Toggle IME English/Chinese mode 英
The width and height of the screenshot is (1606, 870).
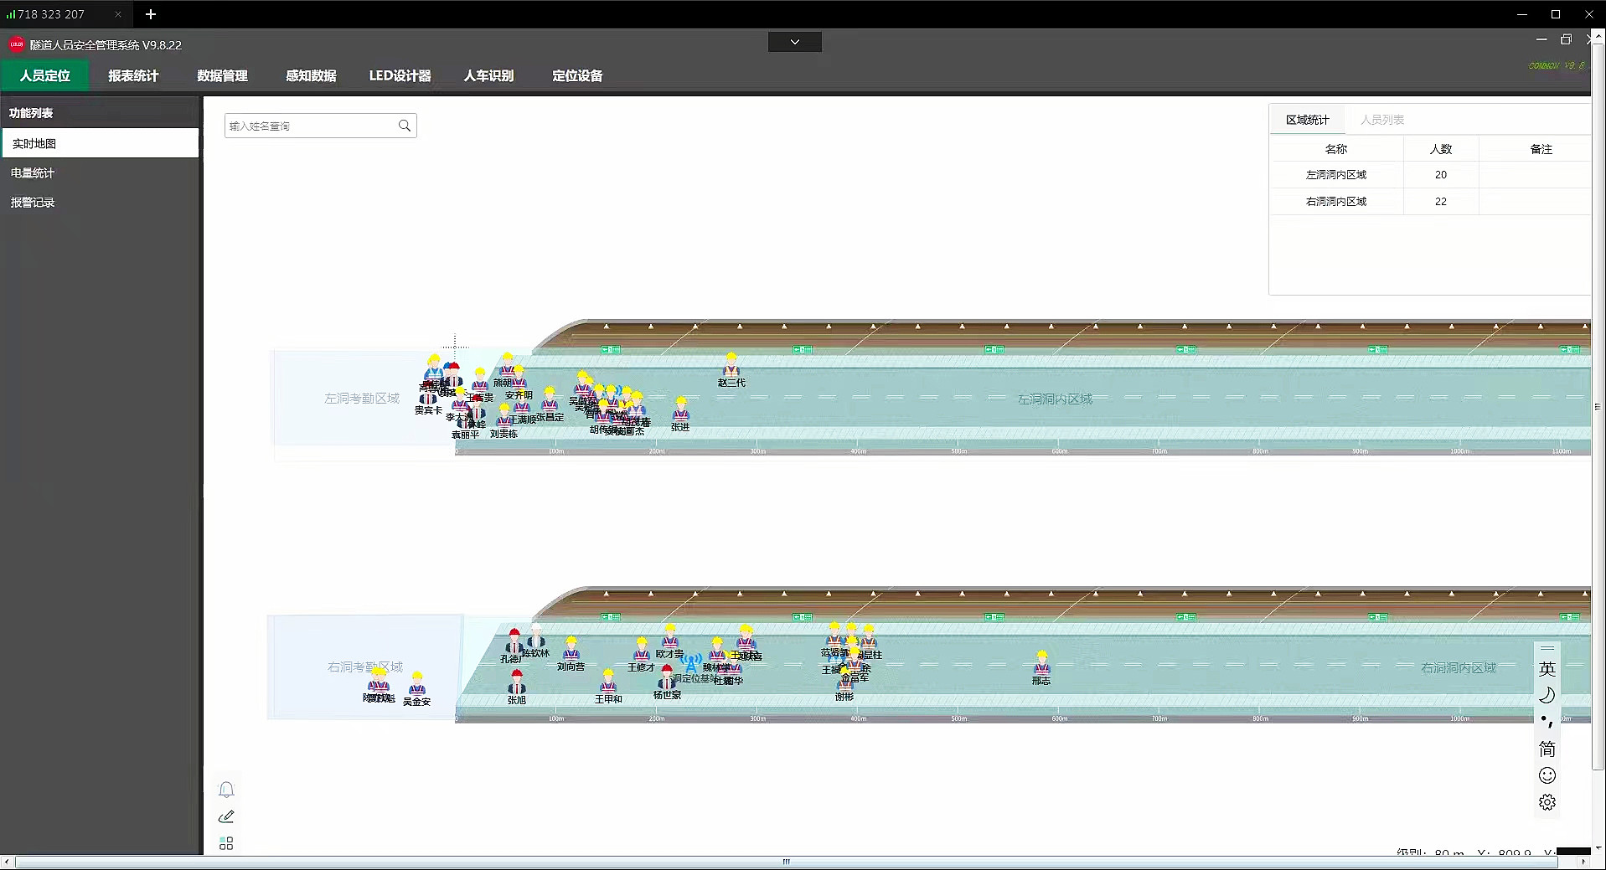click(x=1547, y=668)
